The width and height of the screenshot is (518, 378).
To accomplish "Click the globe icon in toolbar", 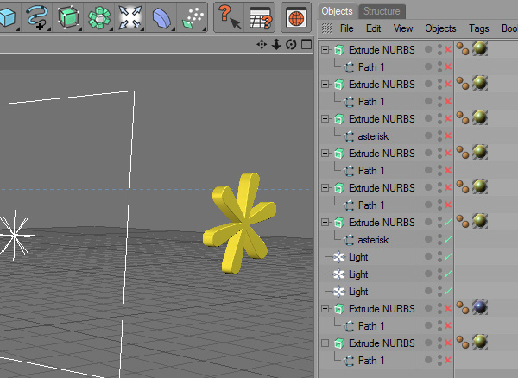I will point(296,16).
